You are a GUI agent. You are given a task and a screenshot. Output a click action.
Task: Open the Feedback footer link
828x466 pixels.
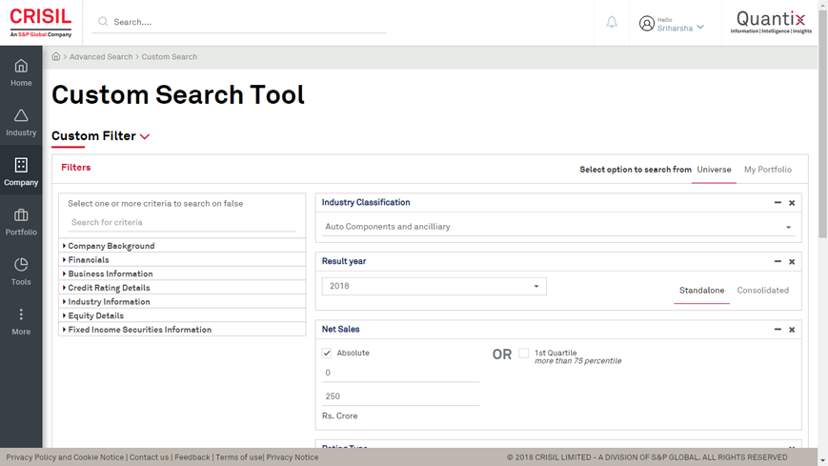192,457
